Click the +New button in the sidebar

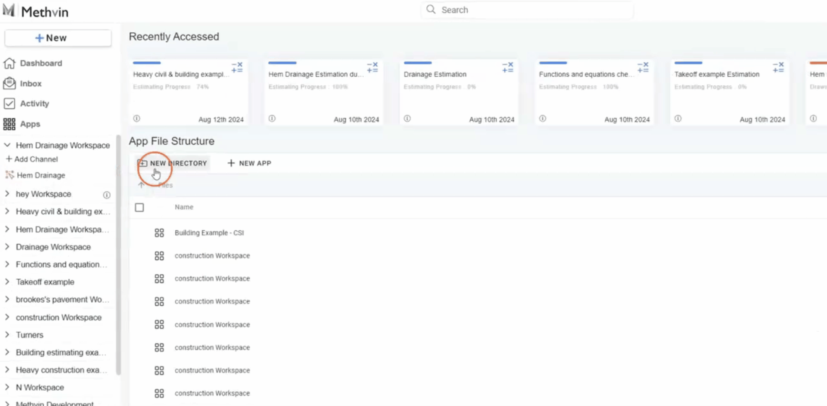click(x=58, y=38)
